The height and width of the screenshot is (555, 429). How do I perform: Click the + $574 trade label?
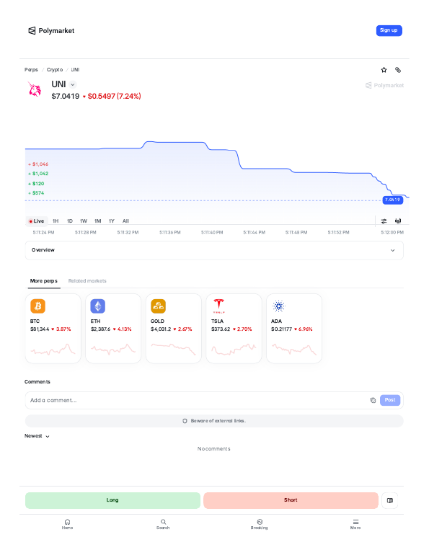pos(37,193)
